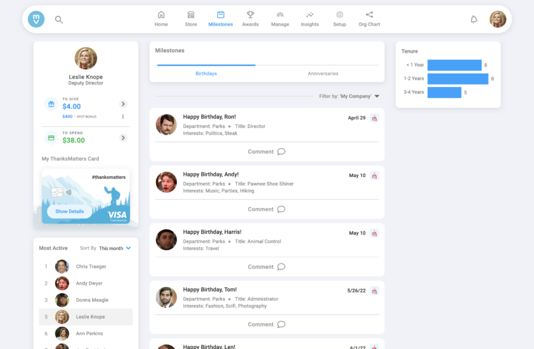Open the search magnifier icon
The width and height of the screenshot is (534, 349).
(x=59, y=20)
